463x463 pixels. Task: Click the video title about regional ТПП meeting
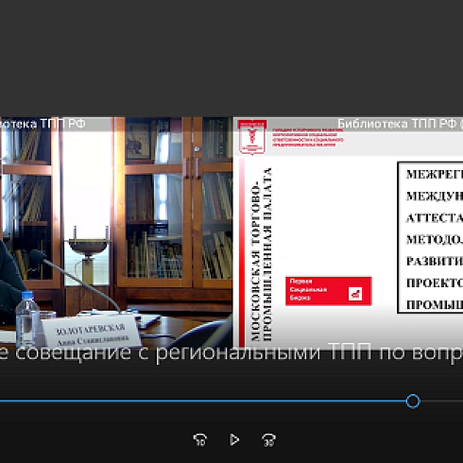[231, 352]
